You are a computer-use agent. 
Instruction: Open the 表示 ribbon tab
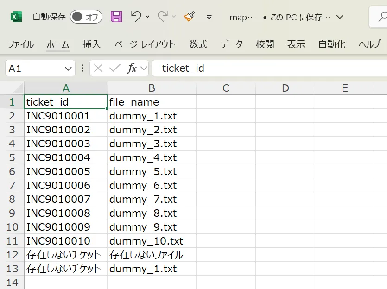click(296, 44)
